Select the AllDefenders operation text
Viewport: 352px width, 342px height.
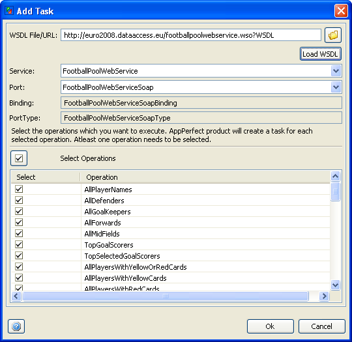104,201
